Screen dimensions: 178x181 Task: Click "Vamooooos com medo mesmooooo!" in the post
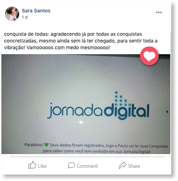click(68, 48)
